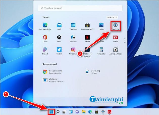Open Chat from the taskbar
Image resolution: width=159 pixels, height=115 pixels.
click(x=77, y=112)
